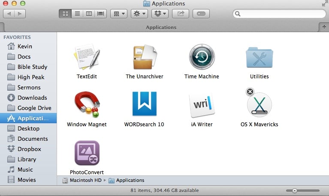
Task: Click Applications in the path bar
Action: point(126,180)
